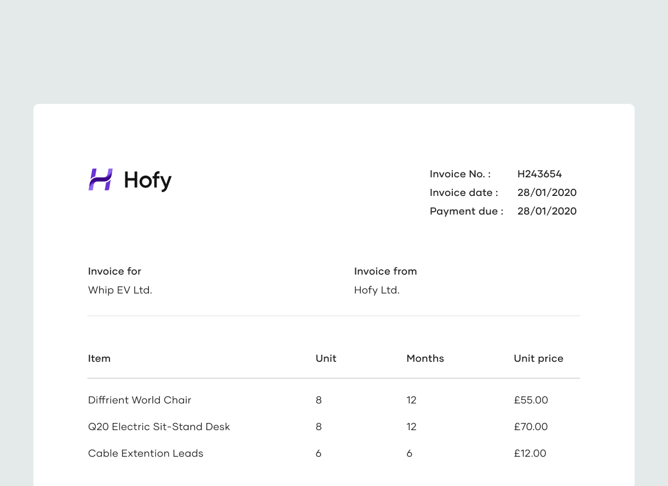
Task: Select the Hofy Ltd. sender name
Action: [377, 290]
